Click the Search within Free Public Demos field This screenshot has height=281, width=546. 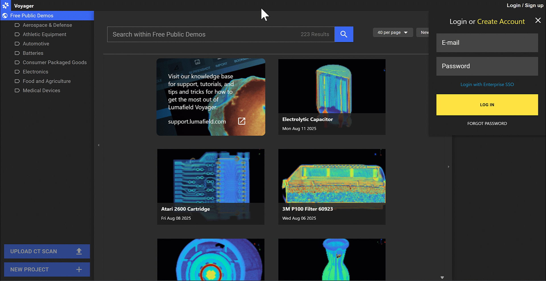[x=221, y=34]
